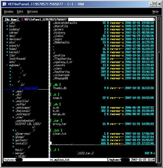Select the cdrom/ directory
163x168 pixels.
coord(14,33)
